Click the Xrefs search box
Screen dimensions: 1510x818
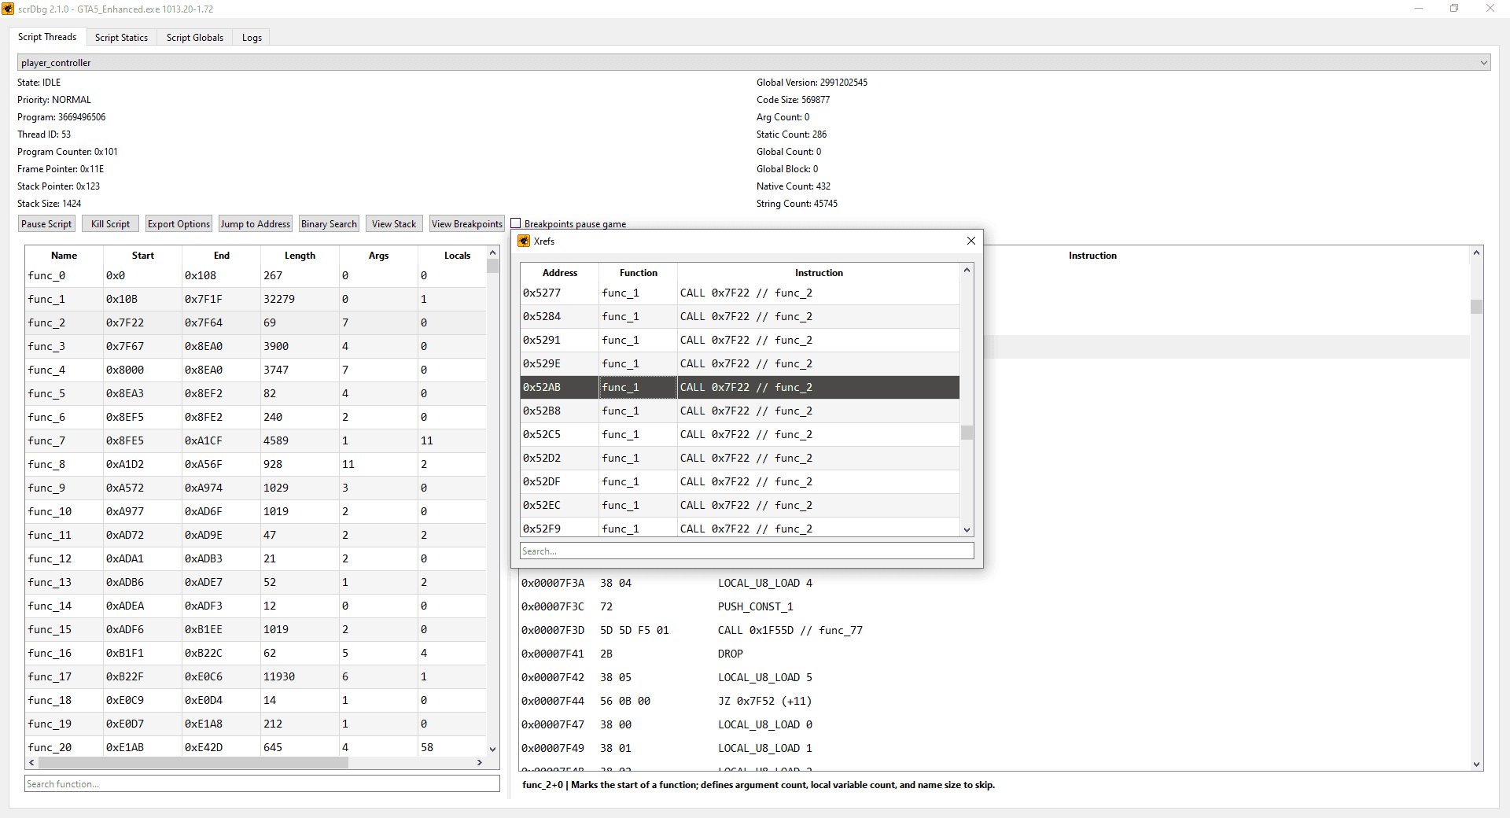point(746,551)
